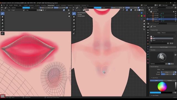177x100 pixels.
Task: Click the Gradient button in the Color Picker
Action: pos(170,81)
